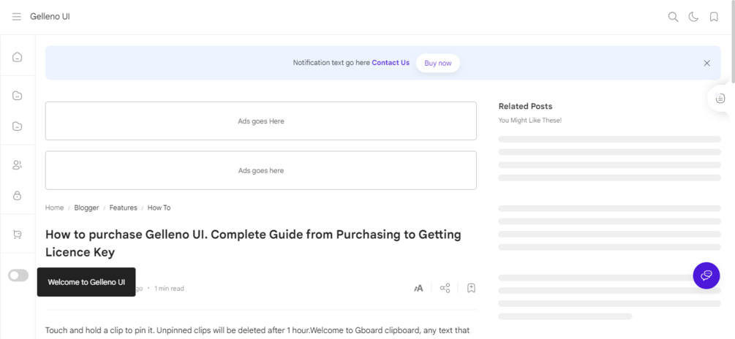Click the lock icon in sidebar
Viewport: 735px width, 339px height.
[x=18, y=196]
